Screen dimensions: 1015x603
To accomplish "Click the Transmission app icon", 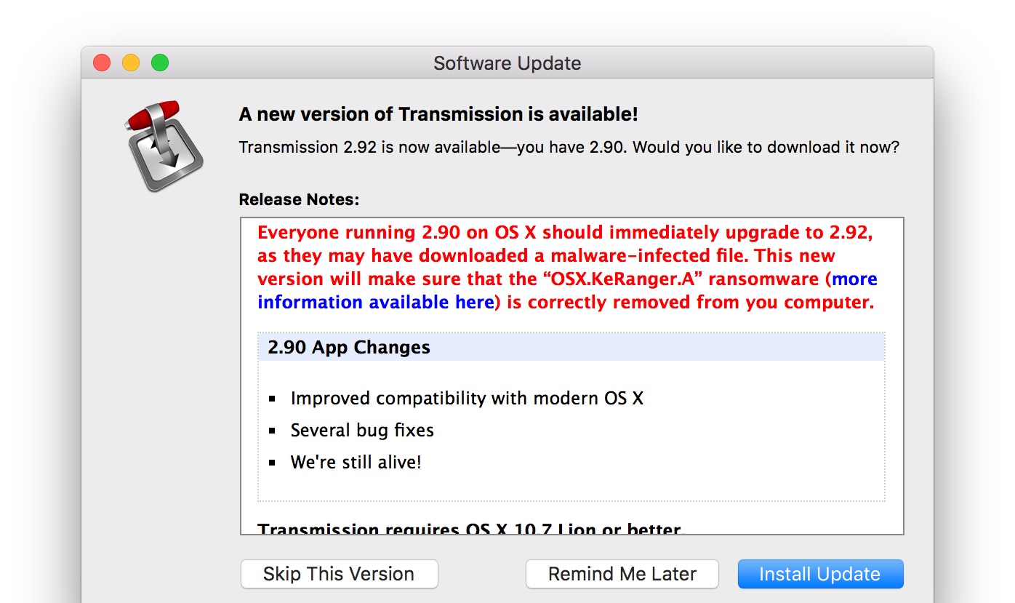I will pyautogui.click(x=164, y=147).
